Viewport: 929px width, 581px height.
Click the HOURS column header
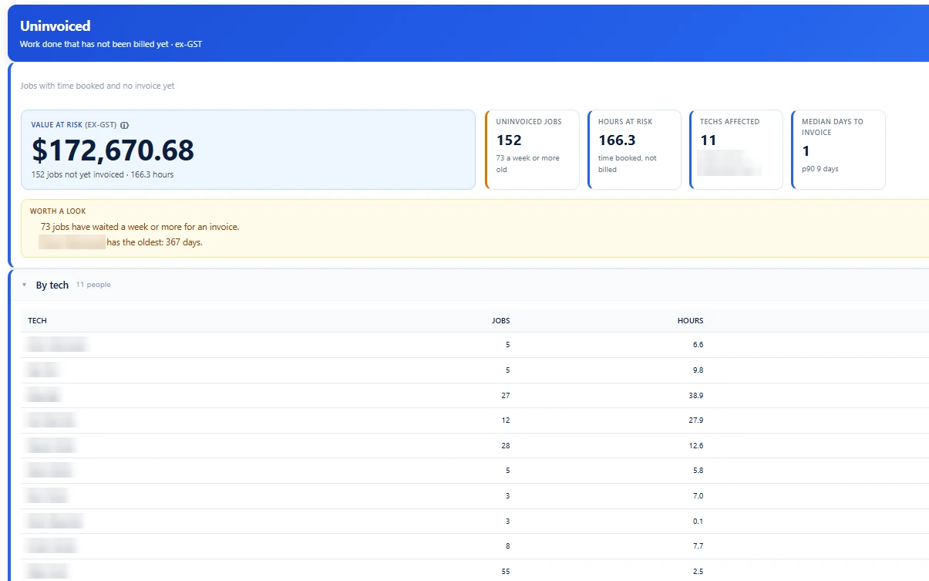click(x=691, y=321)
